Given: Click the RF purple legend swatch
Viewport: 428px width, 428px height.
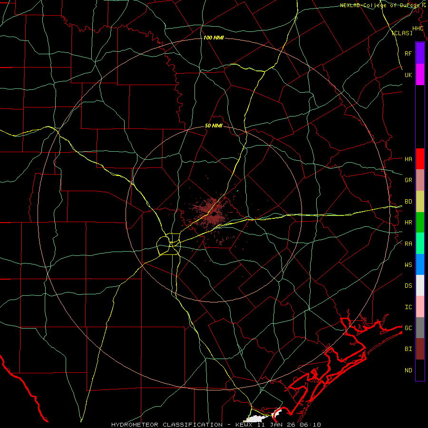Looking at the screenshot, I should 420,53.
